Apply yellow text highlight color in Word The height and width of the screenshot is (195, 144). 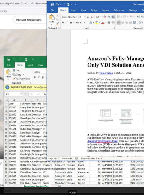[97, 22]
